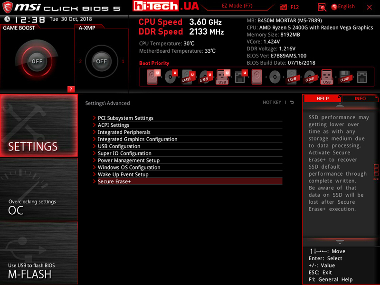Image resolution: width=380 pixels, height=285 pixels.
Task: Open Windows OS Configuration
Action: pos(129,167)
